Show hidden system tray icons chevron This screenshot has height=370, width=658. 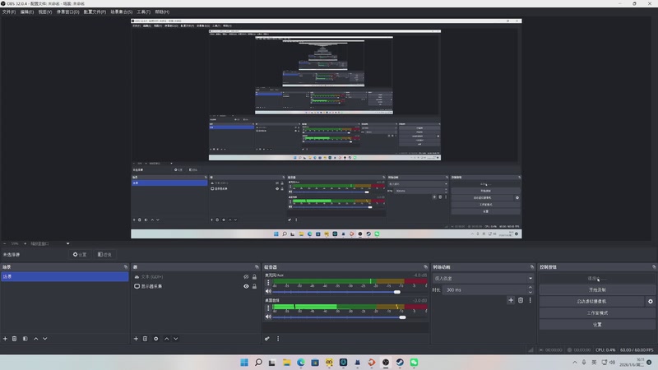574,362
